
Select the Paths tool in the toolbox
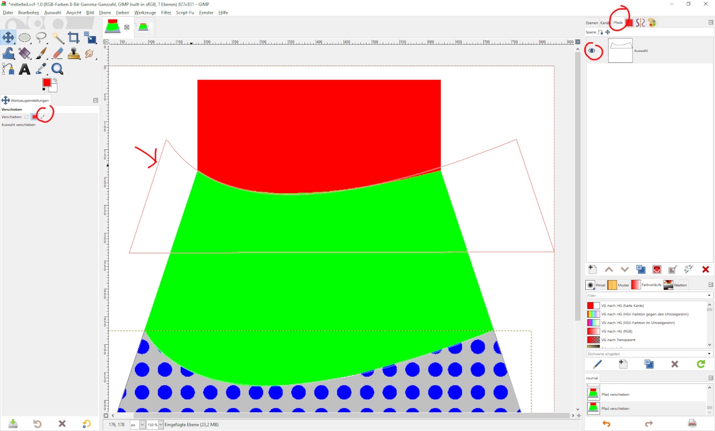pyautogui.click(x=9, y=69)
